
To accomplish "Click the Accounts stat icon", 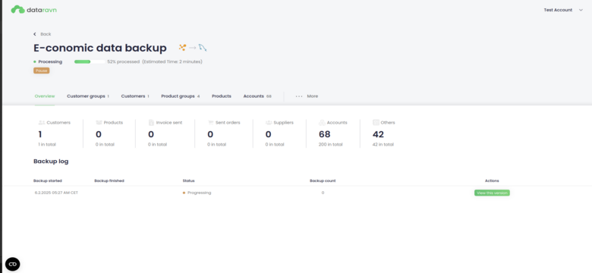I will pyautogui.click(x=322, y=123).
